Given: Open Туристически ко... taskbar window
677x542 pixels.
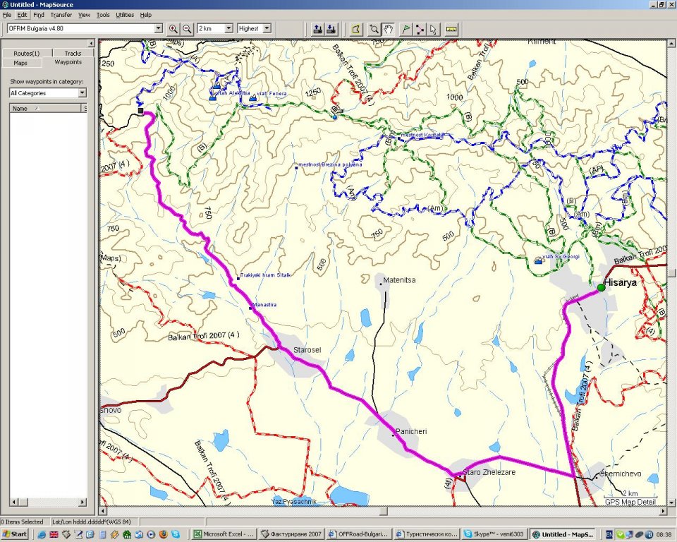Looking at the screenshot, I should (427, 534).
